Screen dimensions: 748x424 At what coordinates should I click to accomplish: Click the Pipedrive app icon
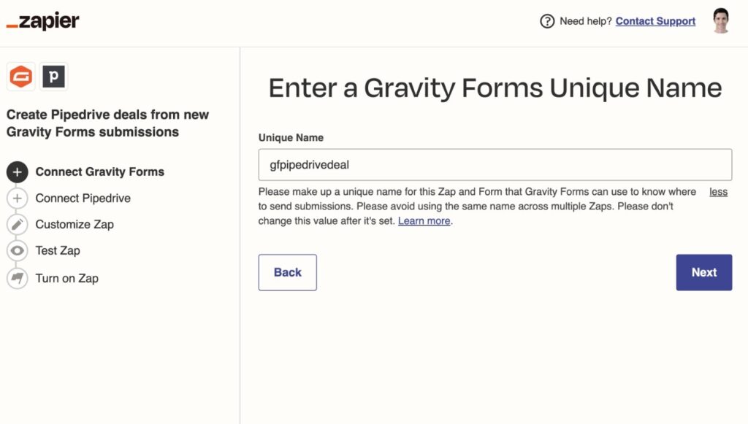coord(54,76)
